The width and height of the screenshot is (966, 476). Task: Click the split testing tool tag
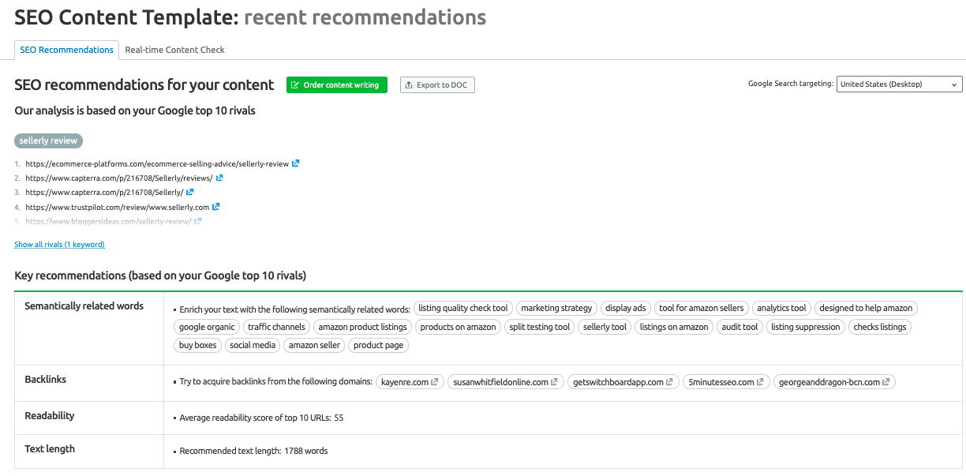[539, 327]
